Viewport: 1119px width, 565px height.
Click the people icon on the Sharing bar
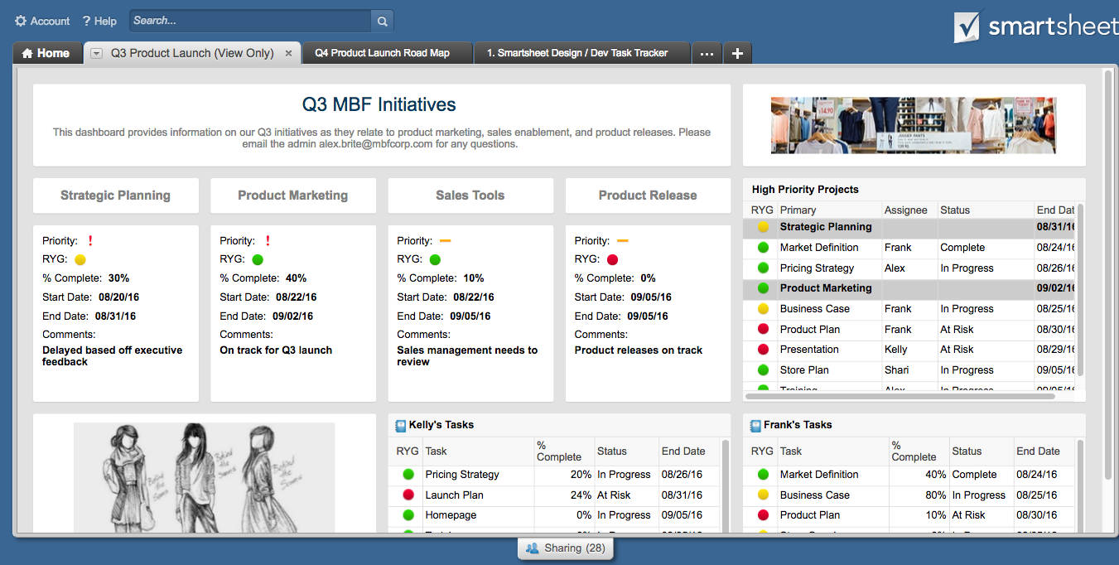pos(531,548)
